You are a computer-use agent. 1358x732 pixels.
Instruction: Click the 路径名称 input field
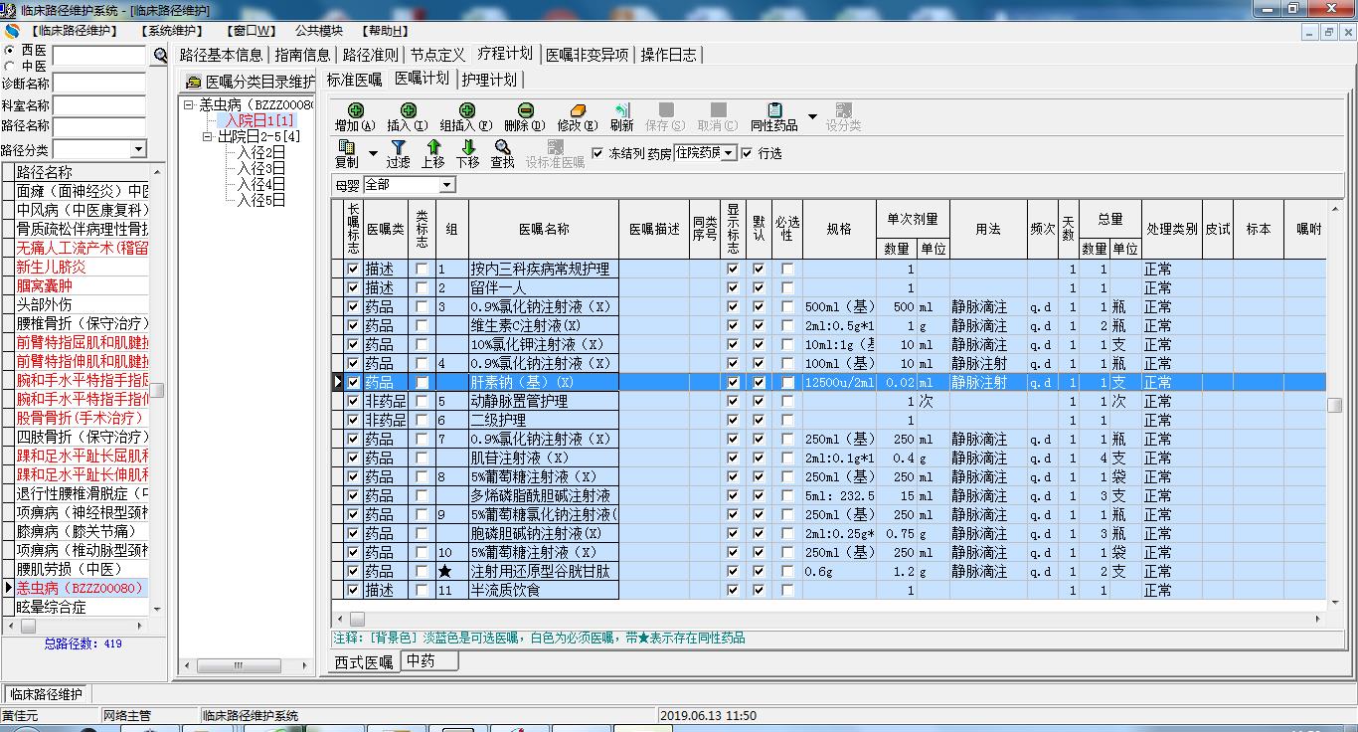pos(99,127)
